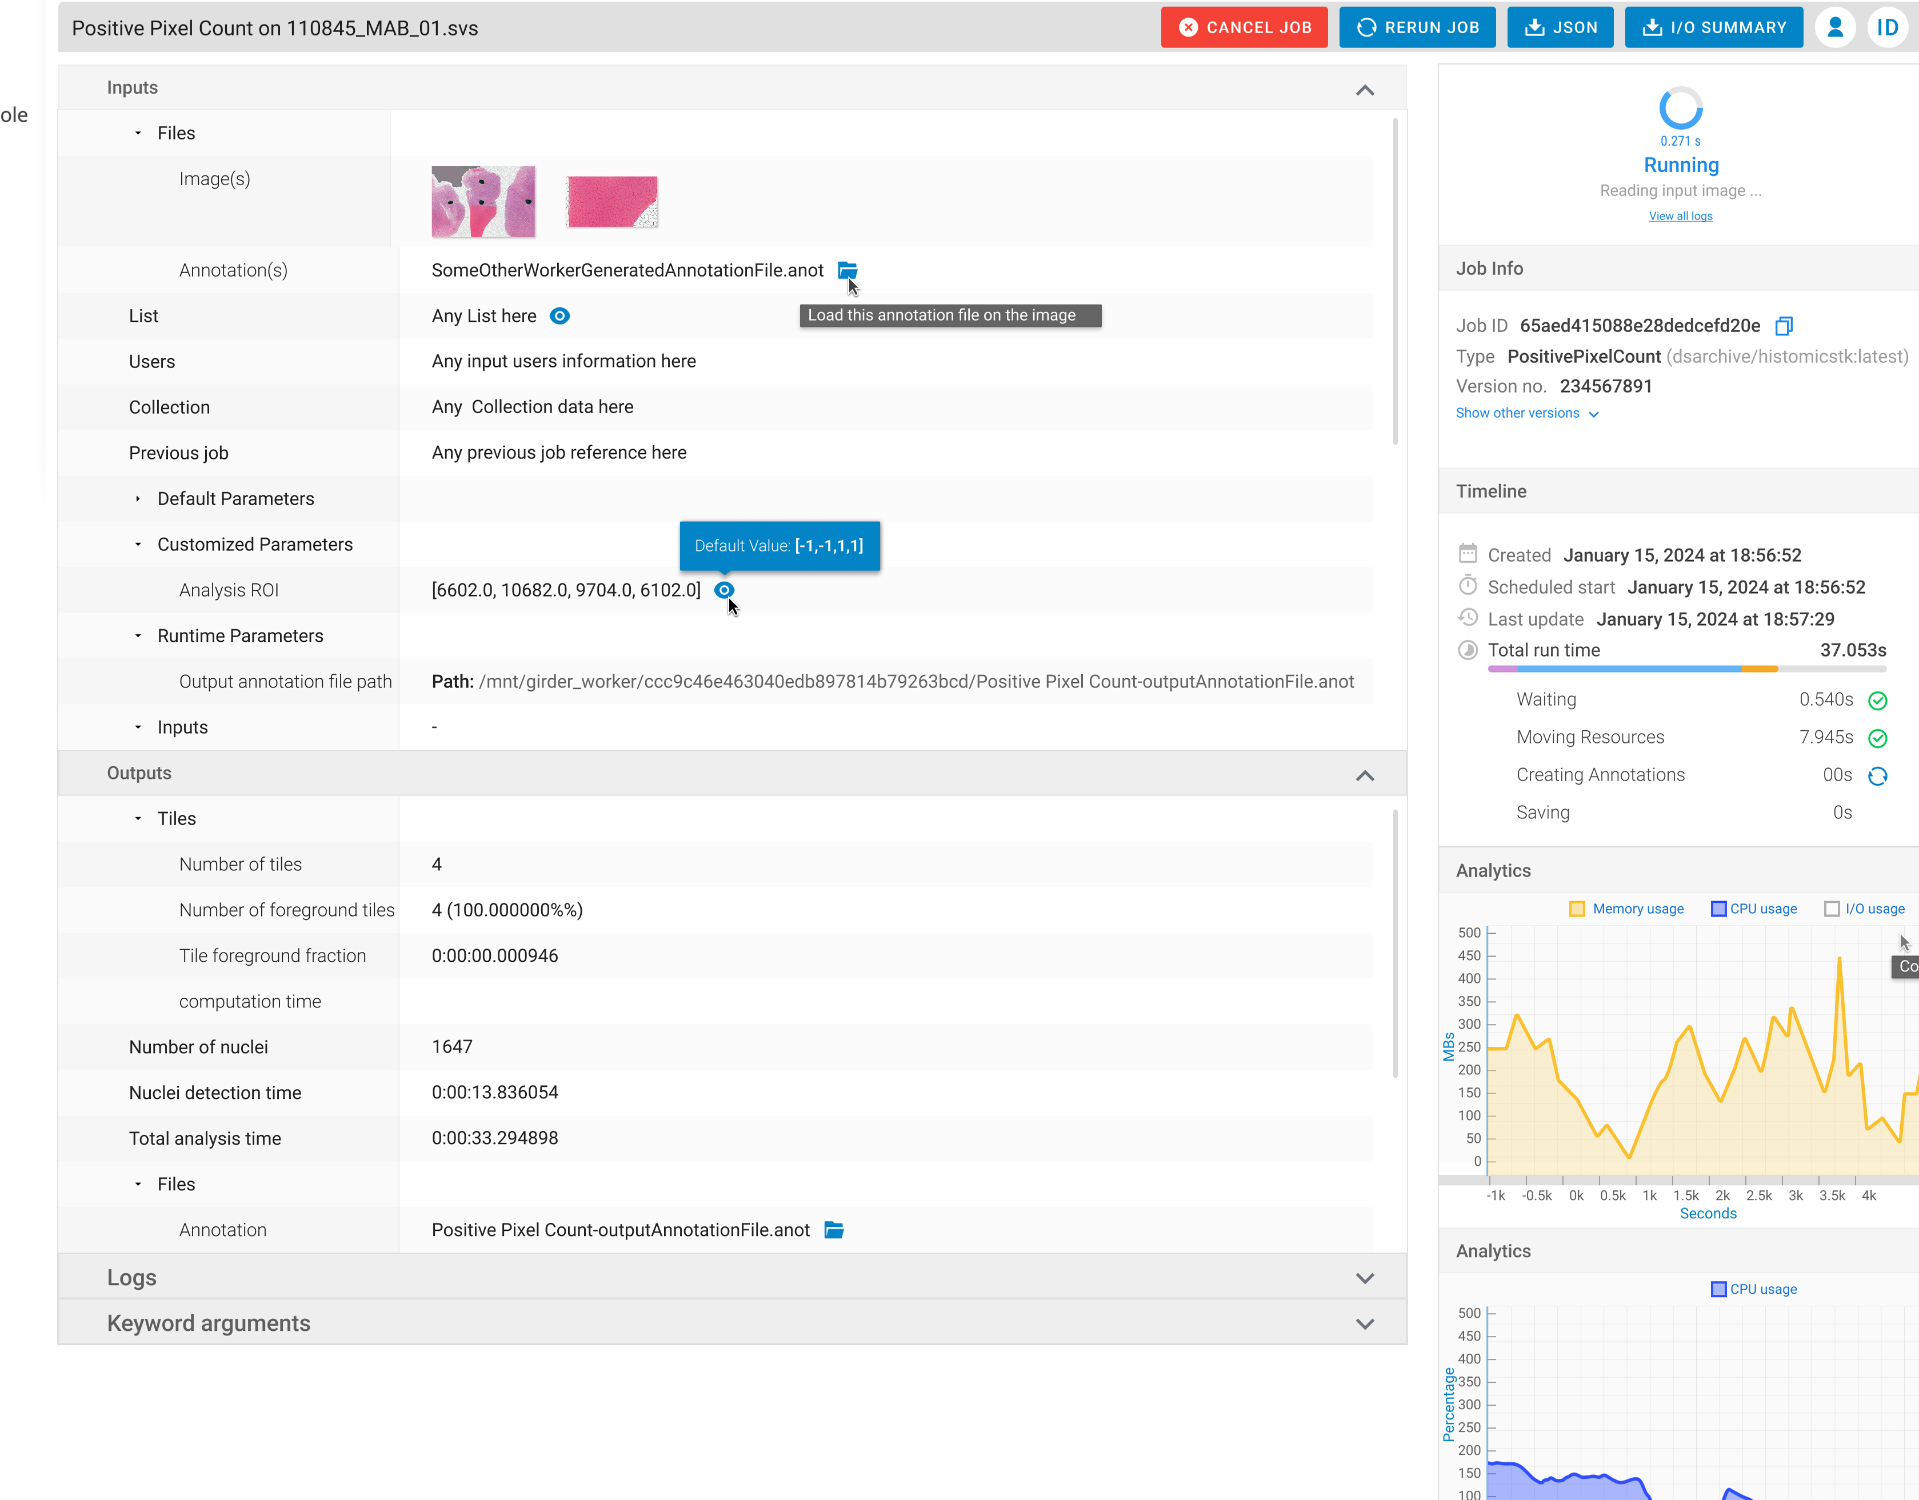Screen dimensions: 1919x1500
Task: Open the I/O Summary download
Action: point(1713,27)
